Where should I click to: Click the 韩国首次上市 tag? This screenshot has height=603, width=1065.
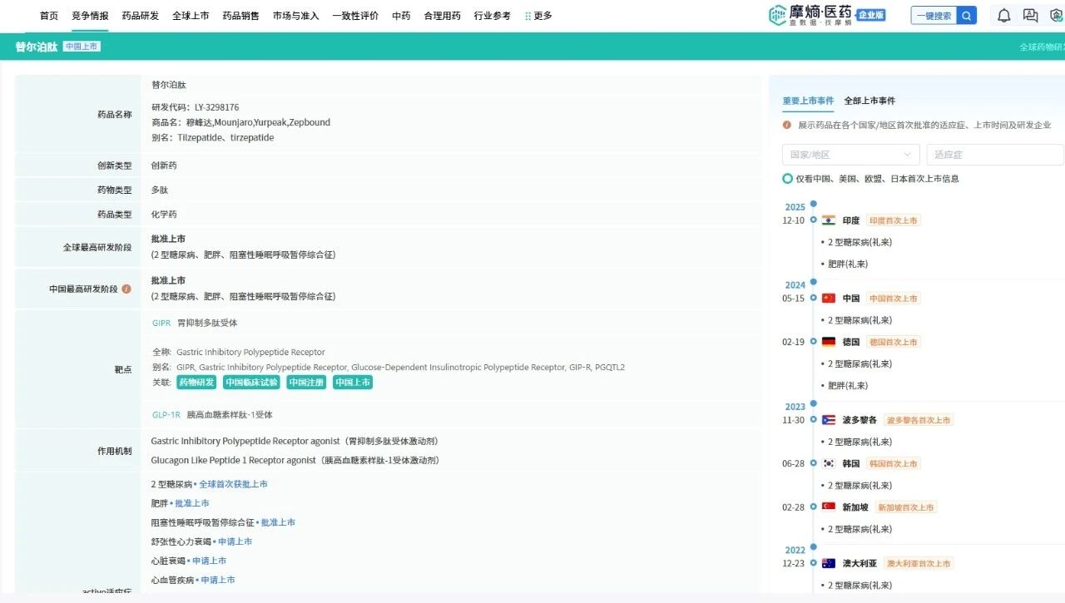893,463
